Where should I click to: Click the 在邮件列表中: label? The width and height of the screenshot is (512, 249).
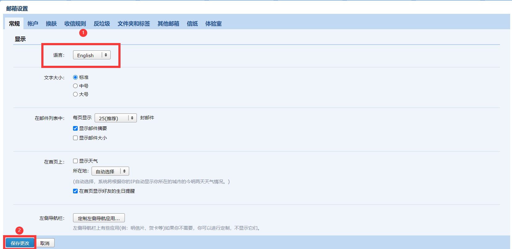click(50, 118)
